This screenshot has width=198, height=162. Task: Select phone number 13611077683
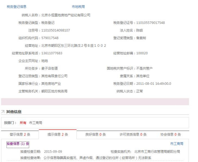click(x=52, y=53)
